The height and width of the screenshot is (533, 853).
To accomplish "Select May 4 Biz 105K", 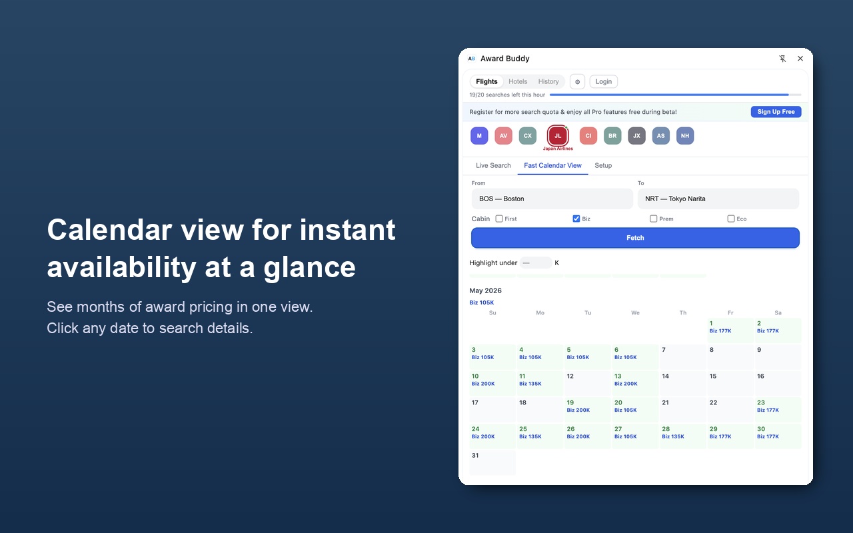I will point(540,357).
